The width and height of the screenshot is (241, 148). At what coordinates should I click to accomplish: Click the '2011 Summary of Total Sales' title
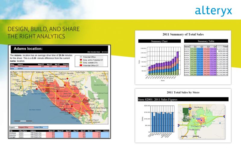click(183, 34)
